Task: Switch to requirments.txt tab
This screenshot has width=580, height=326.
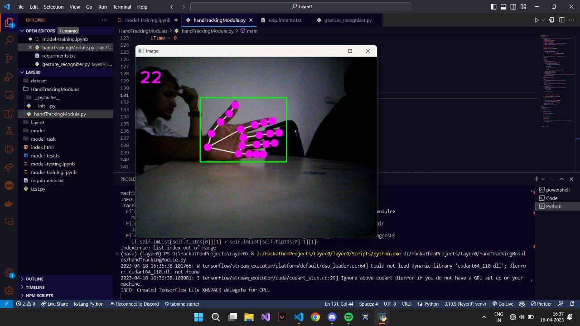Action: click(x=285, y=20)
